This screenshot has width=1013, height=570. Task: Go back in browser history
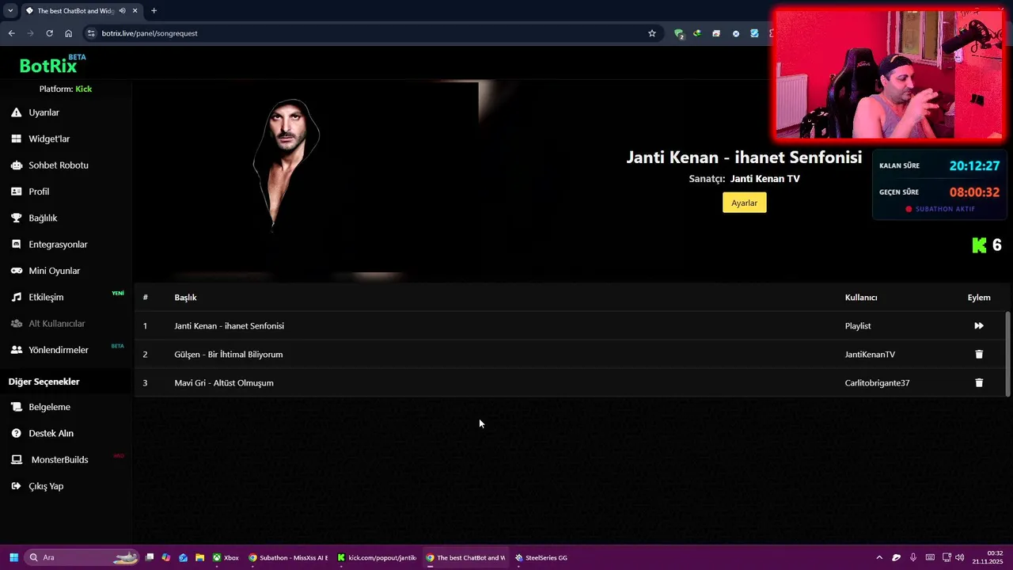tap(11, 33)
